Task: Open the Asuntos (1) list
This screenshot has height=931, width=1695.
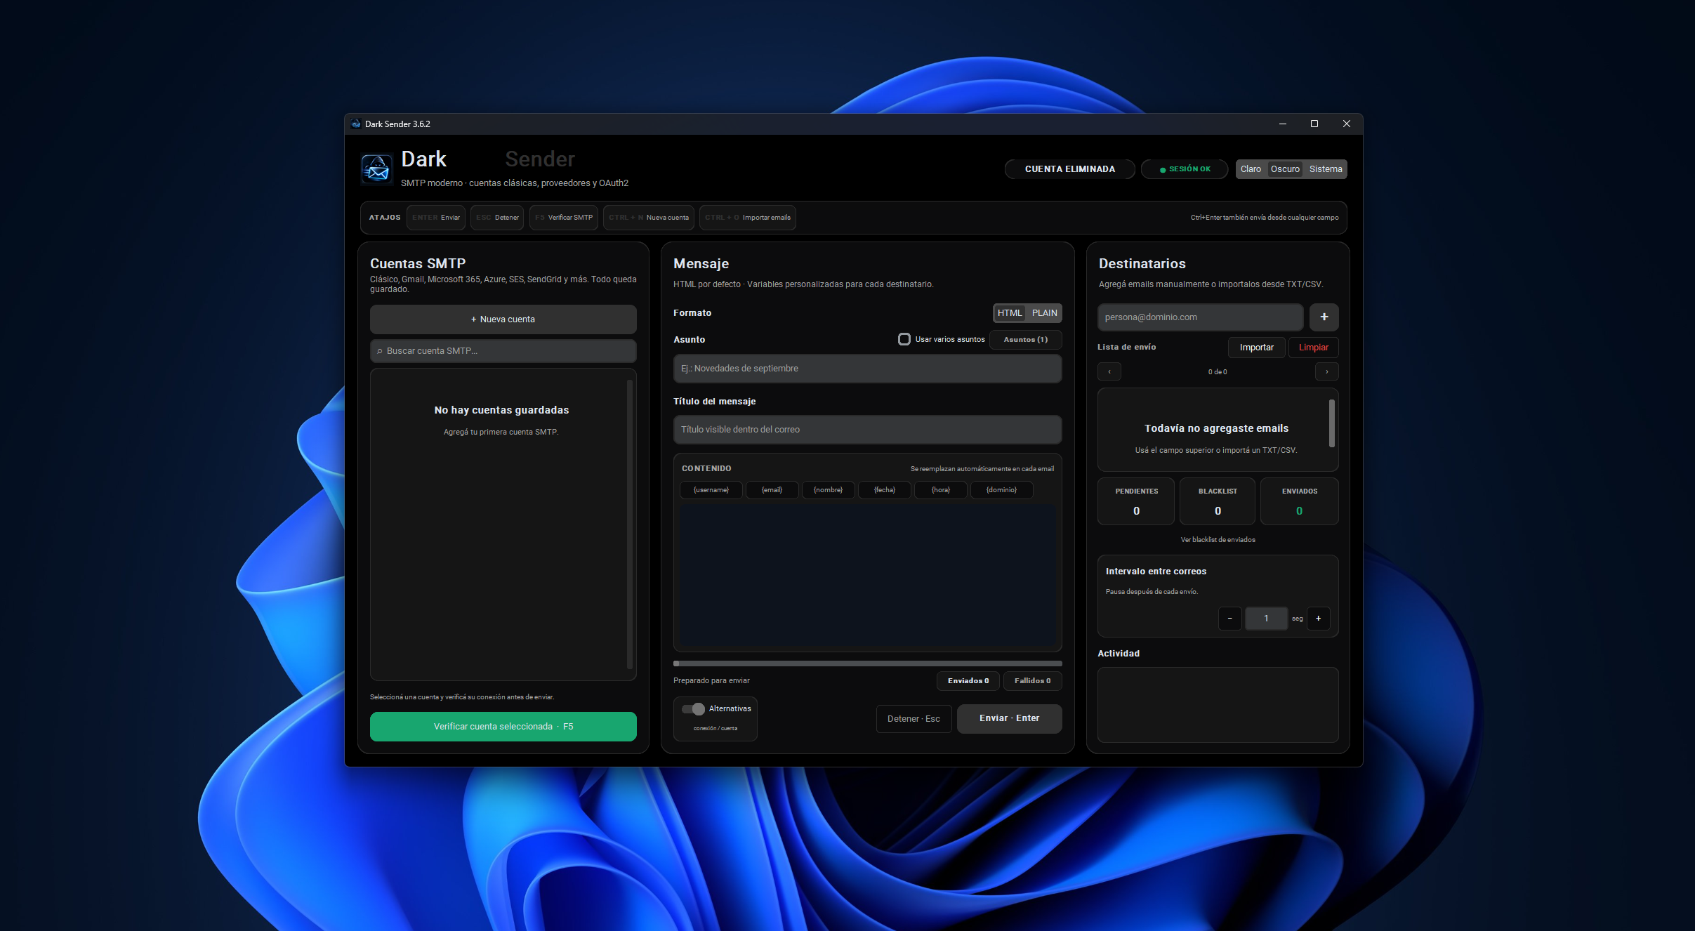Action: click(x=1025, y=340)
